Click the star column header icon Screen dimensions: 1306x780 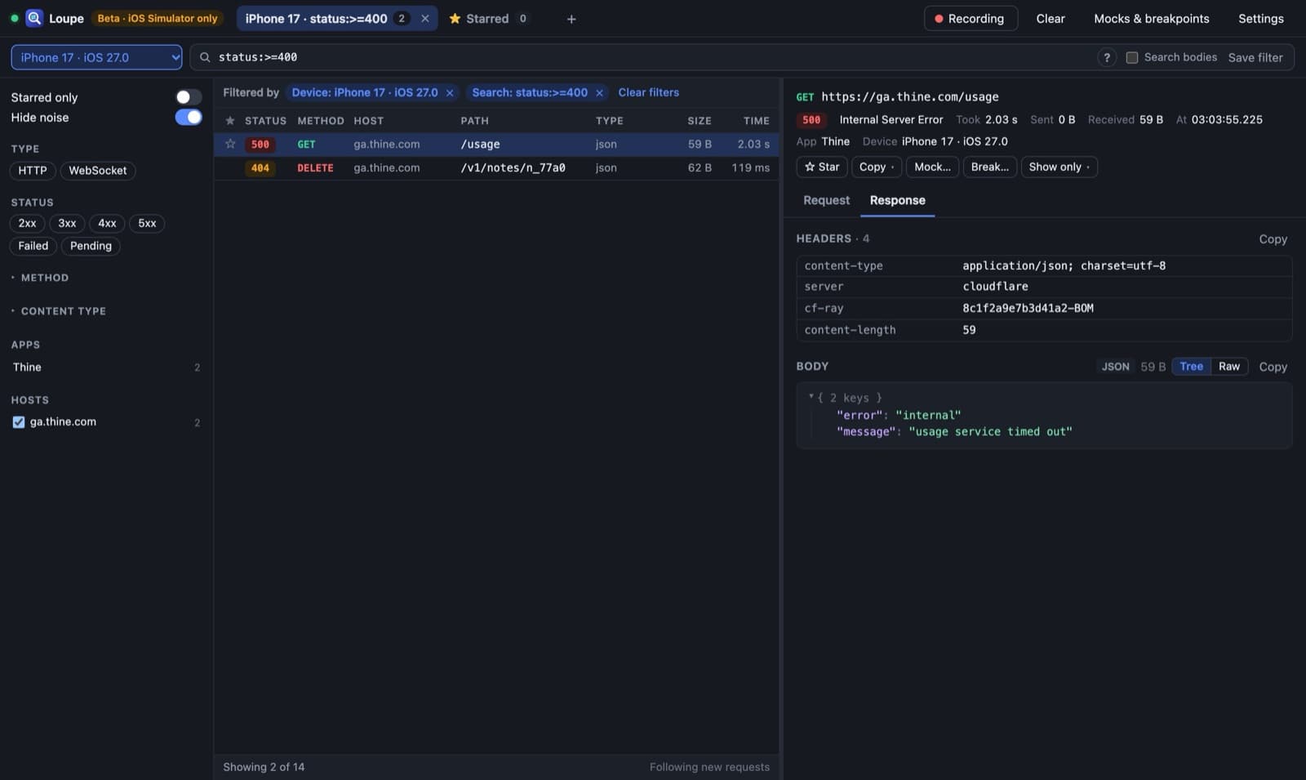[230, 121]
